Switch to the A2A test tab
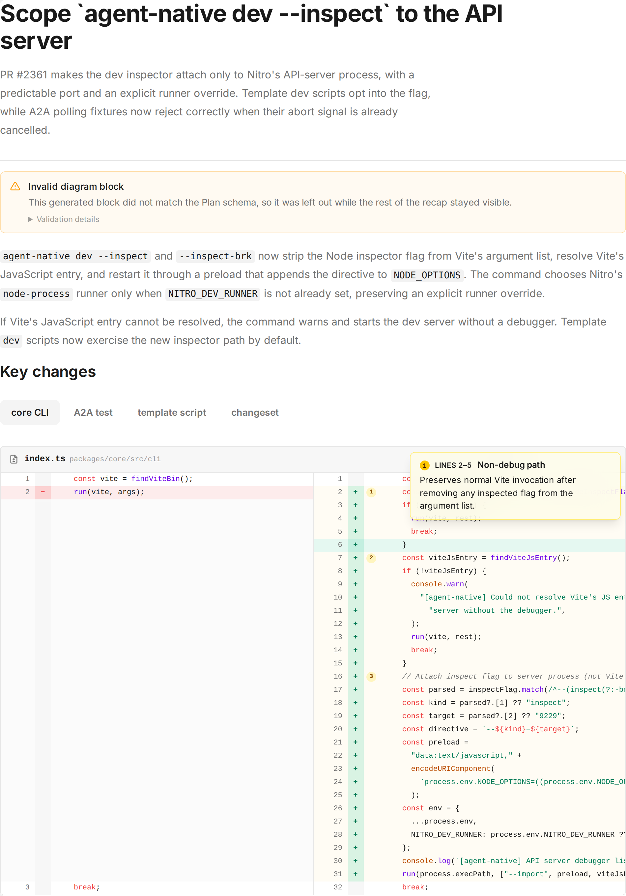Viewport: 626px width, 896px height. click(x=93, y=412)
